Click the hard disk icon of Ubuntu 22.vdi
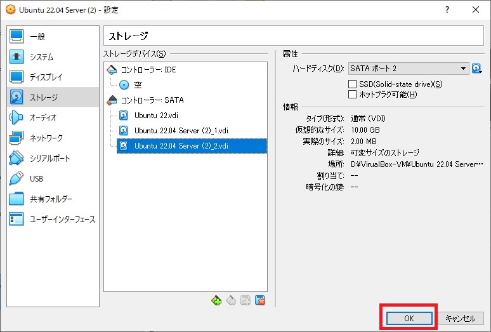 coord(124,116)
